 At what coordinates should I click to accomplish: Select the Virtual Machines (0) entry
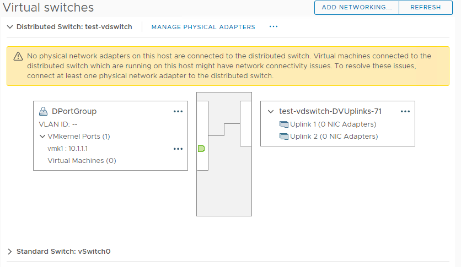tap(82, 161)
